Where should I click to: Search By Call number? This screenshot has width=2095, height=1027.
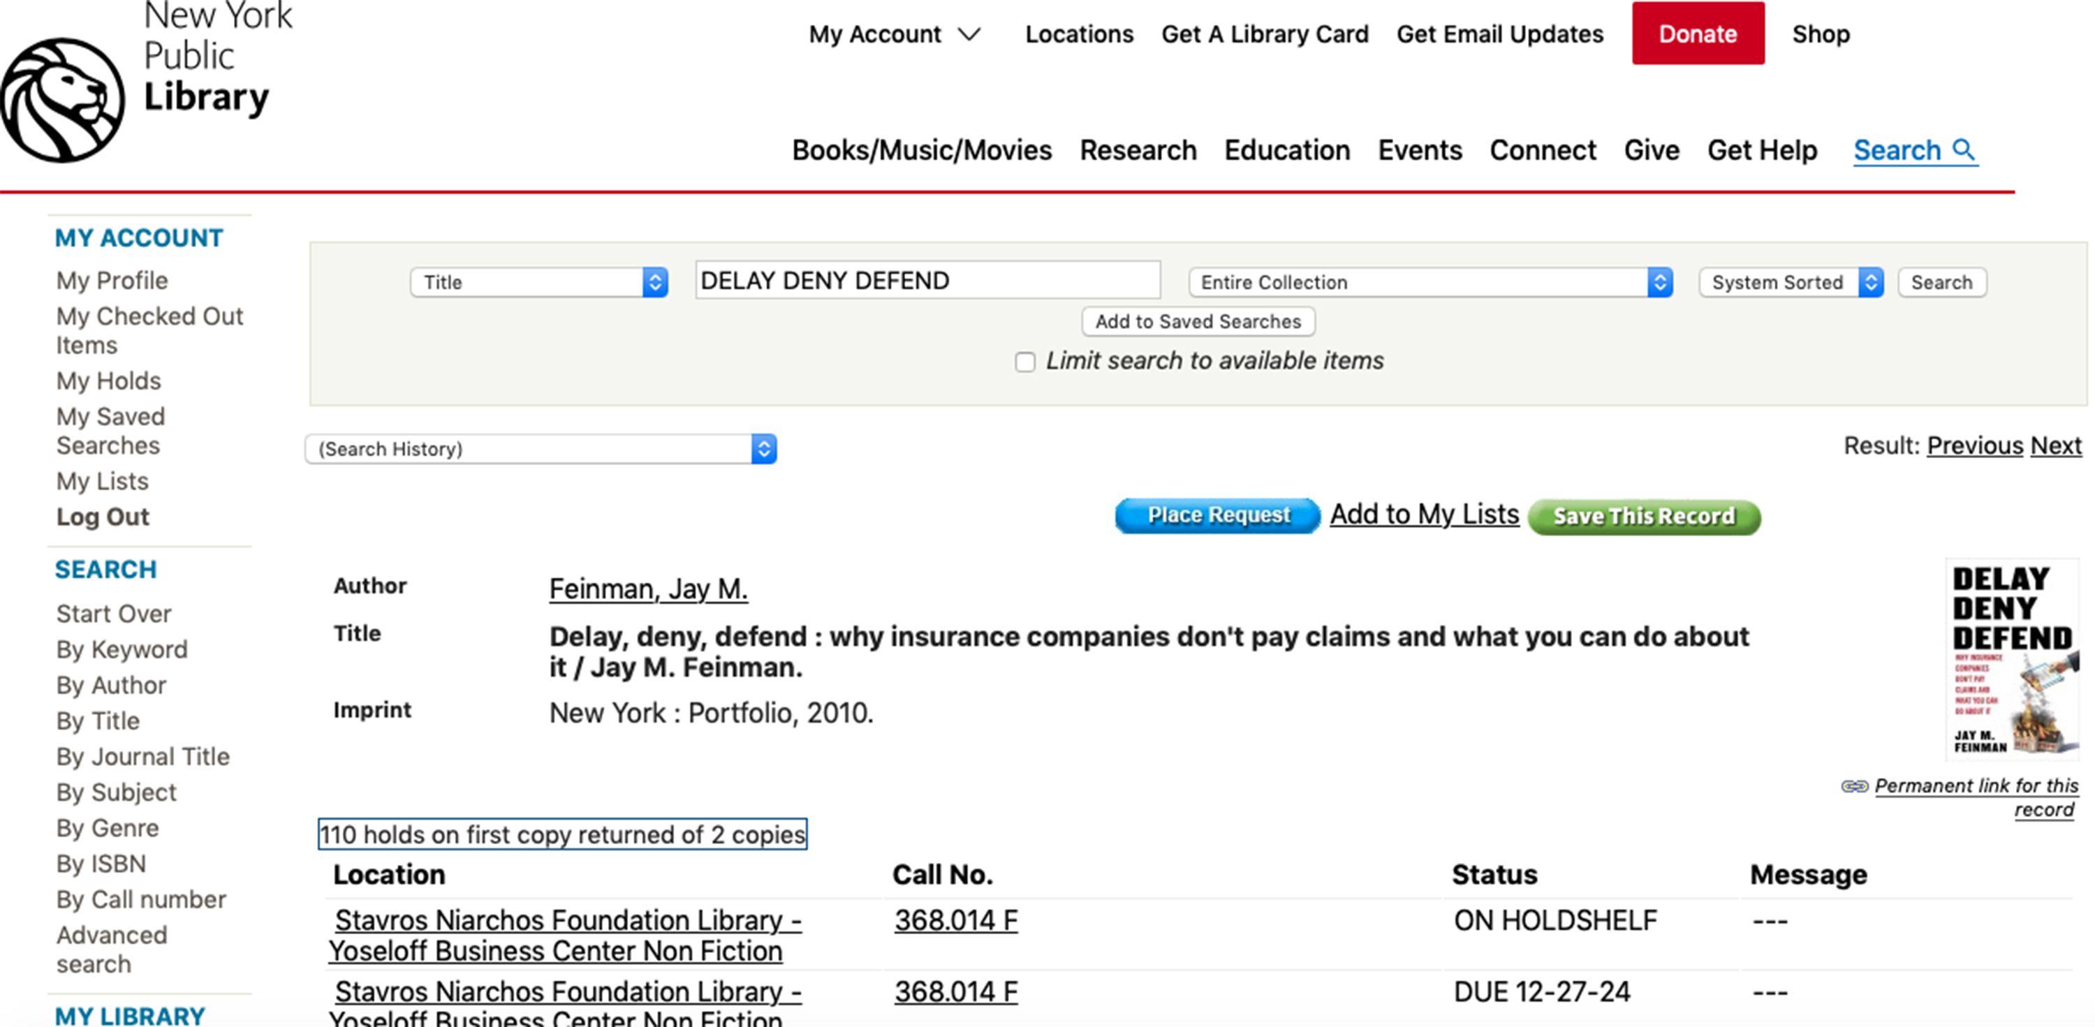click(x=142, y=900)
